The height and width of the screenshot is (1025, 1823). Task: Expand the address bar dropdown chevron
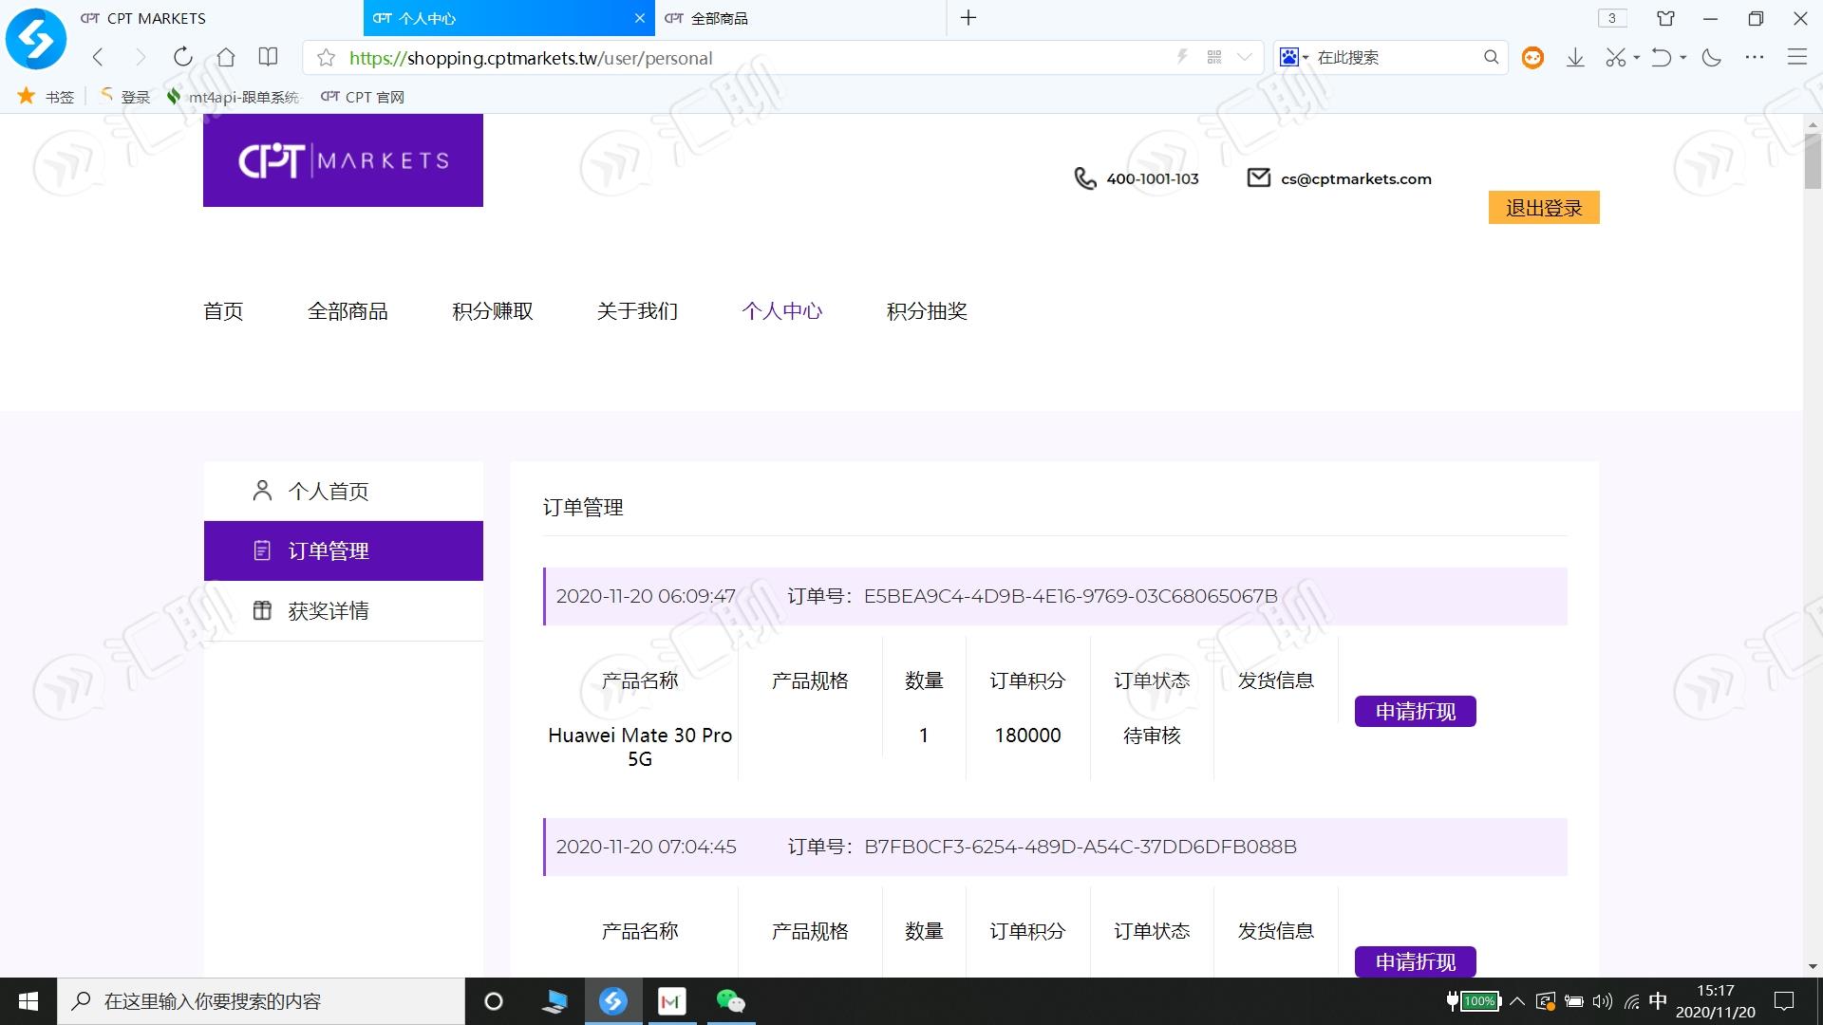[1245, 58]
